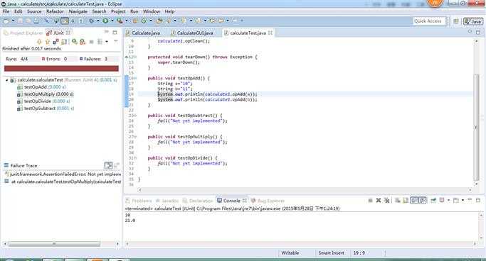The height and width of the screenshot is (261, 486).
Task: Click the Next Failed Test icon
Action: pyautogui.click(x=39, y=41)
